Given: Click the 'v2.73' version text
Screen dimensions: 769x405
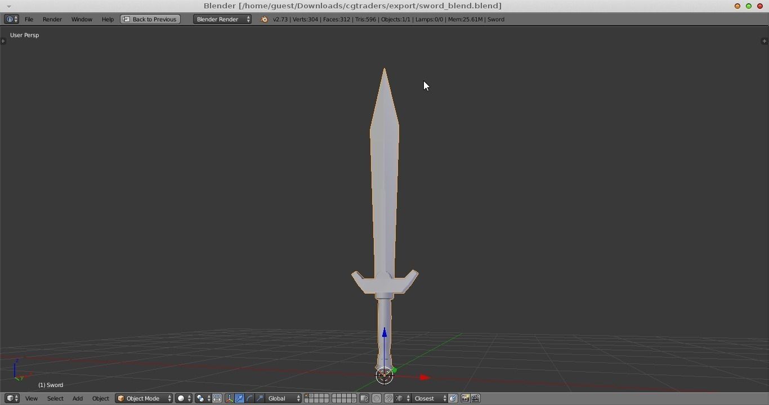Looking at the screenshot, I should (x=280, y=19).
